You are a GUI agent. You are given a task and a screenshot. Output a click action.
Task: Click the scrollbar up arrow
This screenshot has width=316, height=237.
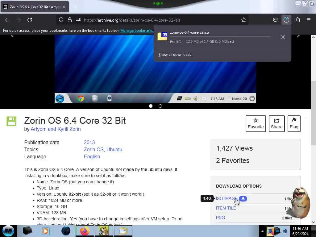pos(313,37)
